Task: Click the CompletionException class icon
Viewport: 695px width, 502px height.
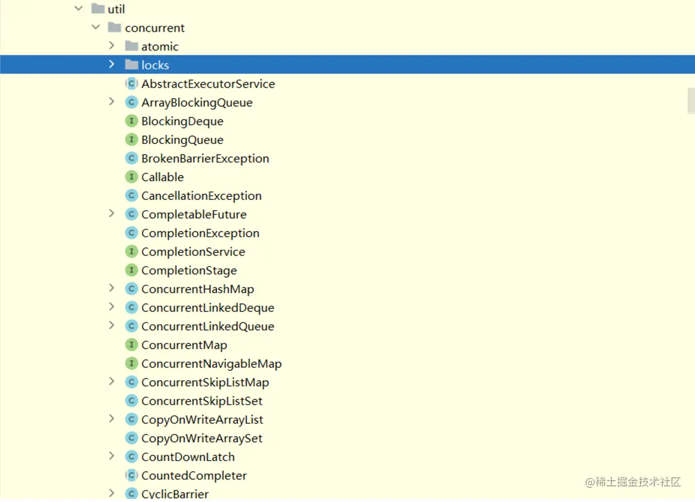Action: tap(131, 233)
